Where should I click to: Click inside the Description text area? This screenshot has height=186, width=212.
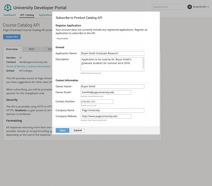111,64
